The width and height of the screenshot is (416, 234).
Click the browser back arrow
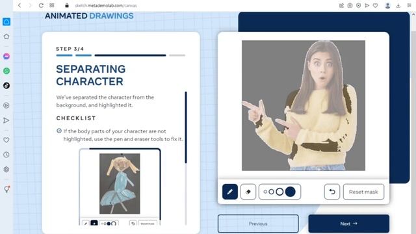tap(19, 5)
